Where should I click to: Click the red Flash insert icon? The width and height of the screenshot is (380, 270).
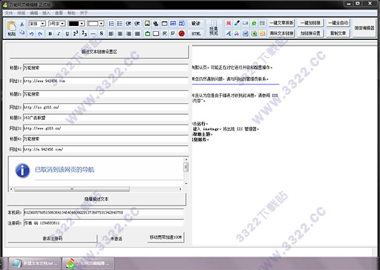(x=182, y=34)
